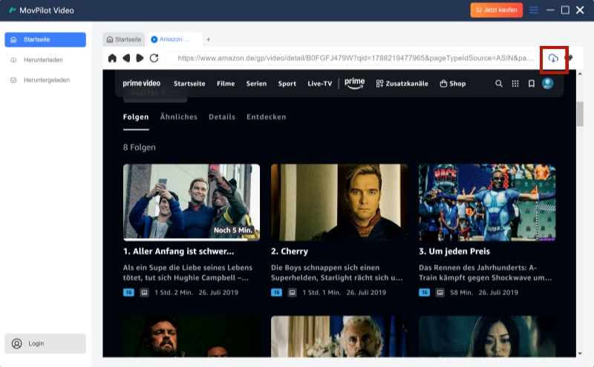The image size is (594, 367).
Task: Click the description starting Als ein Supe
Action: click(188, 273)
